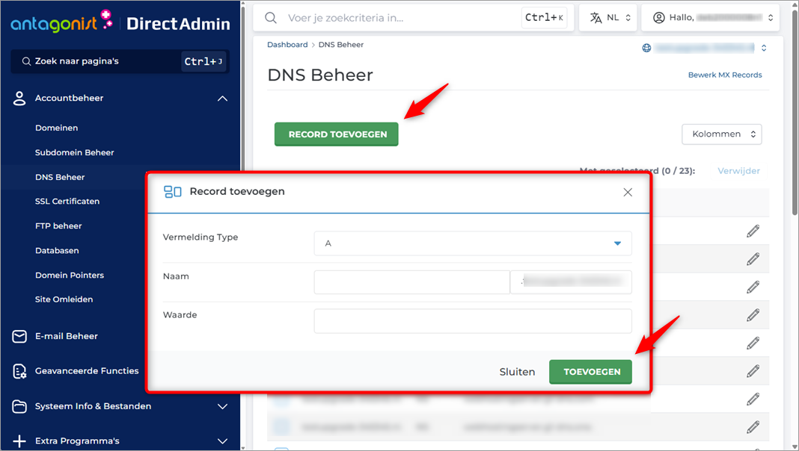Open Domeinen in the sidebar

(57, 128)
